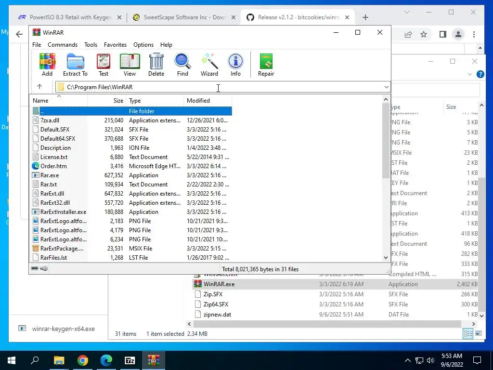493x370 pixels.
Task: Select WinRAR.exe in Explorer window
Action: point(335,284)
